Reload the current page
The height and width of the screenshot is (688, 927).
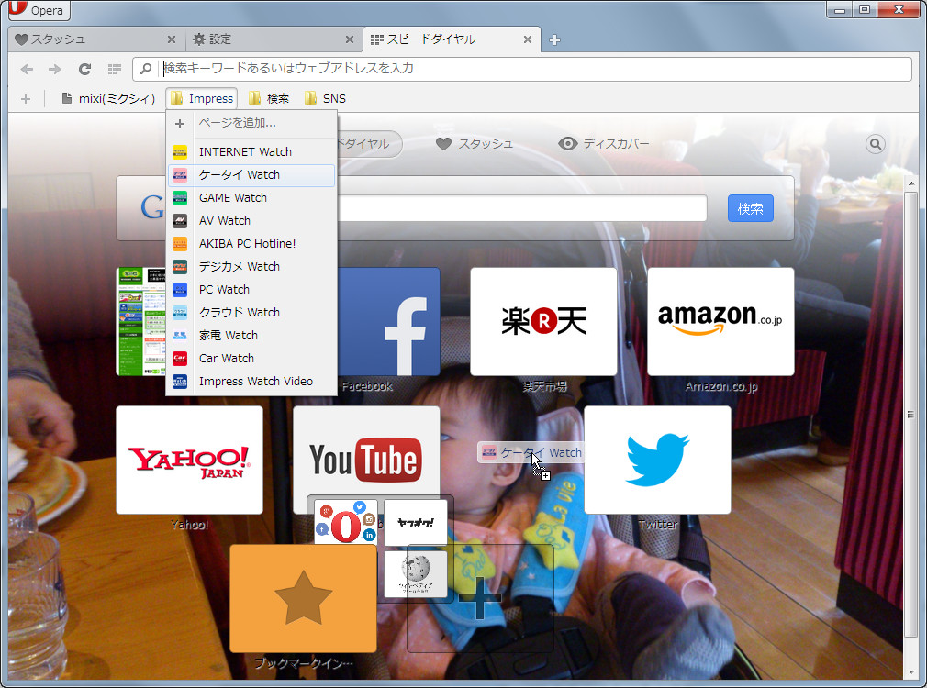point(84,69)
